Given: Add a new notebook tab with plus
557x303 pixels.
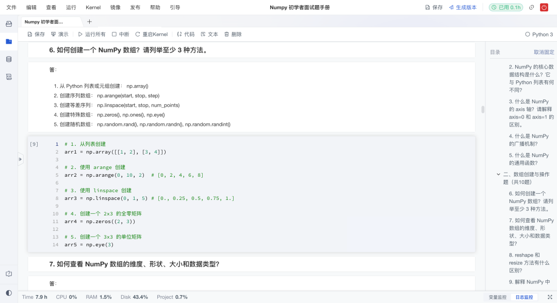Looking at the screenshot, I should pyautogui.click(x=90, y=22).
